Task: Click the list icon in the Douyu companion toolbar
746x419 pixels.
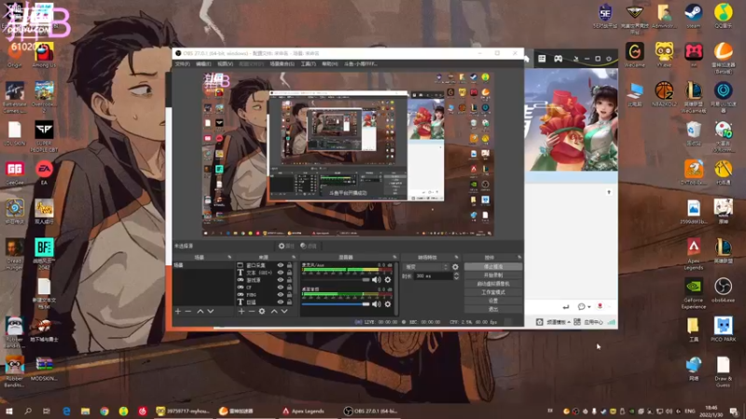Action: [x=542, y=59]
